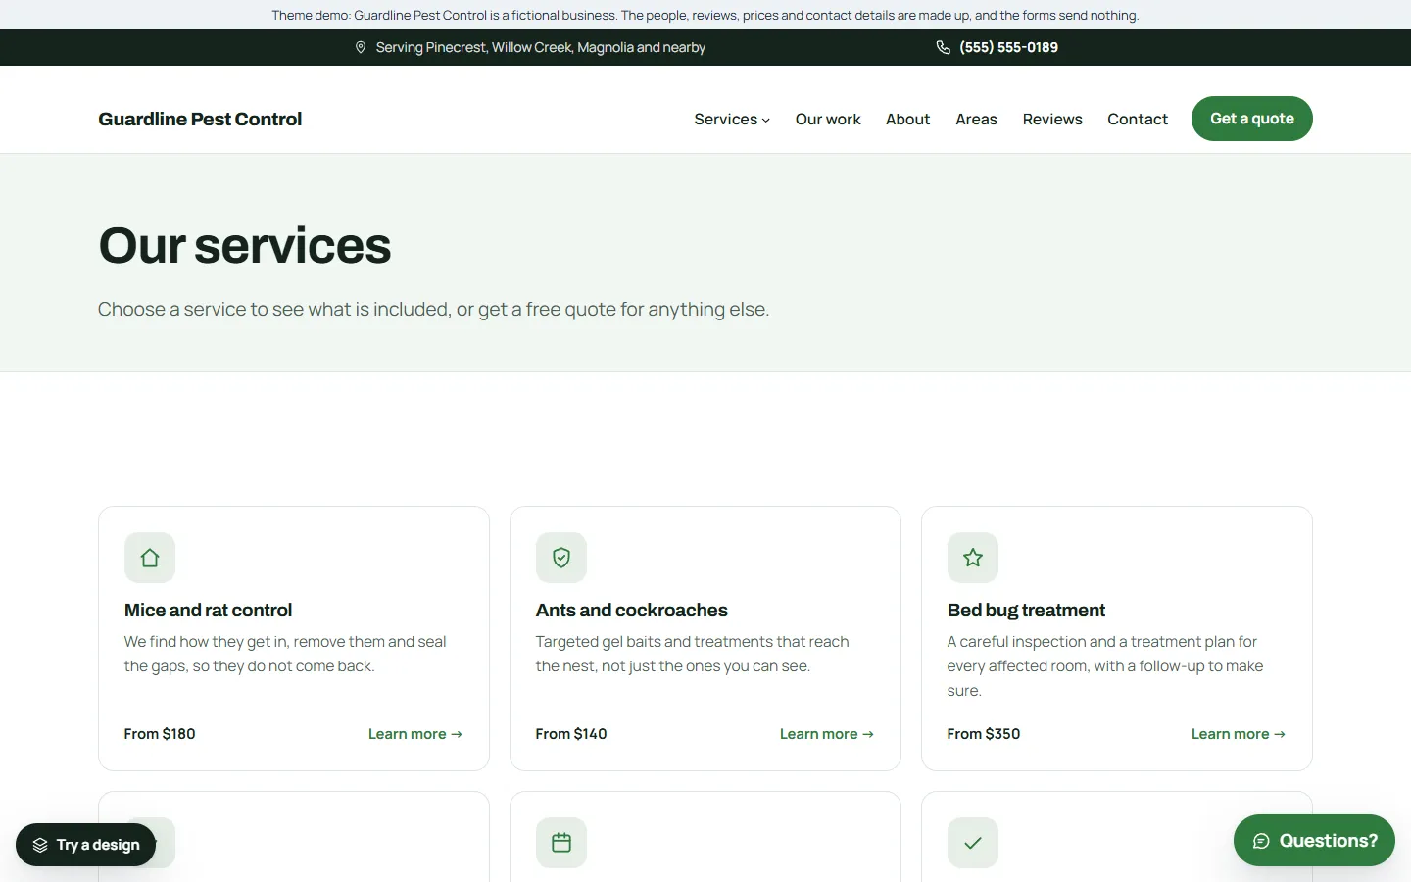Screen dimensions: 1411x882
Task: Click the calendar icon on the lower middle card
Action: 561,843
